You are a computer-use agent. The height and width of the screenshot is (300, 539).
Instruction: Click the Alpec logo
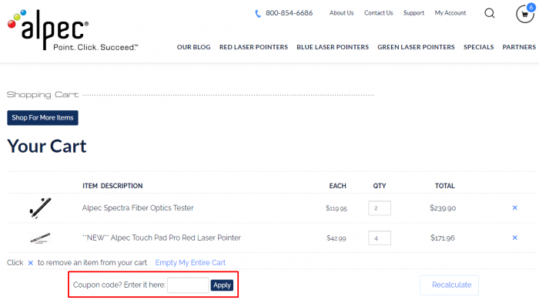[72, 30]
